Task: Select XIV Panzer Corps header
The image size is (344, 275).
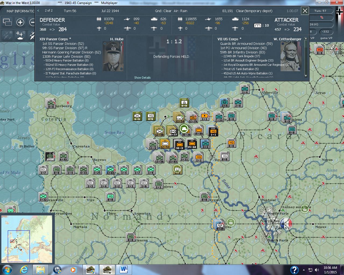Action: pos(55,39)
